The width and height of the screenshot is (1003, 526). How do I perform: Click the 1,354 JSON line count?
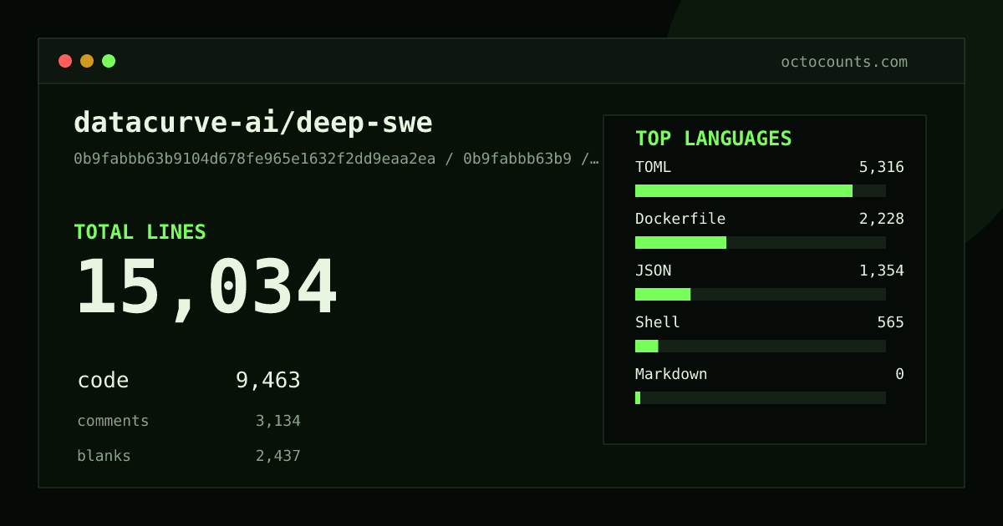(x=882, y=271)
